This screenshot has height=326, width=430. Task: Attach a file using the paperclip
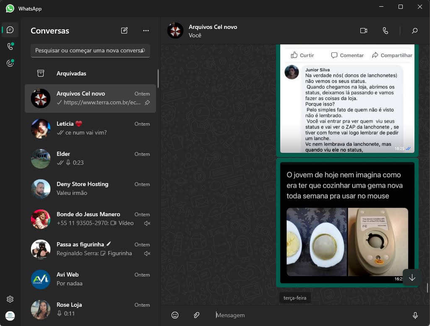196,315
